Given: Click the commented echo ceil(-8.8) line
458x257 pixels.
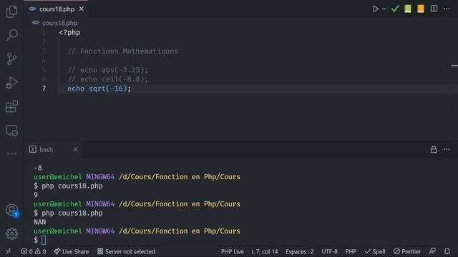Looking at the screenshot, I should [108, 79].
